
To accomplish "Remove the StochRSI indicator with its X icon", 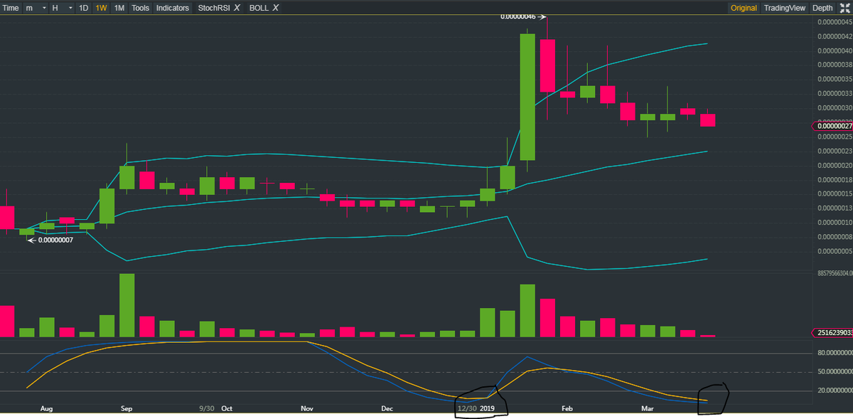I will (235, 8).
